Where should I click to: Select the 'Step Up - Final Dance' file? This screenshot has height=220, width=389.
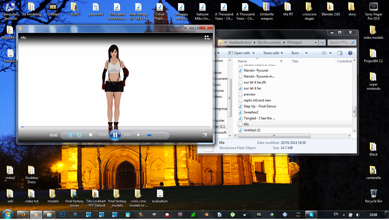260,106
